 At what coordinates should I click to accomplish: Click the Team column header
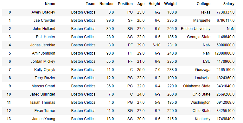(x=91, y=4)
